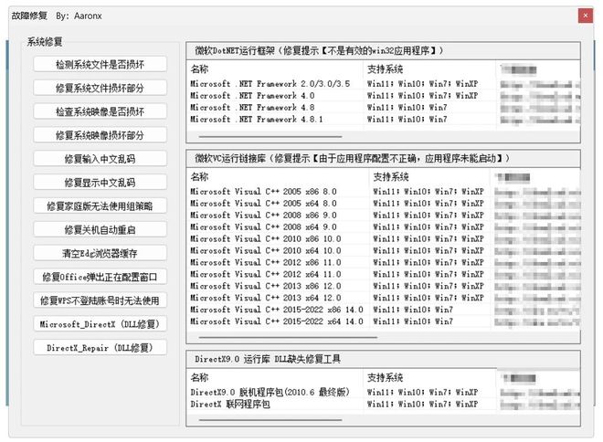This screenshot has width=603, height=442.
Task: Select Visual C++ 2015-2022 x86 14.0 row
Action: tap(384, 310)
